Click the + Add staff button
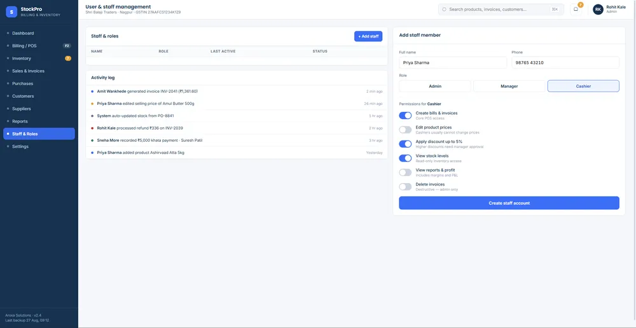The height and width of the screenshot is (328, 636). click(x=368, y=36)
